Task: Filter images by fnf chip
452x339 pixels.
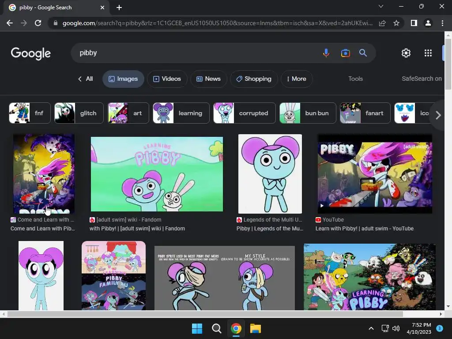Action: [30, 113]
